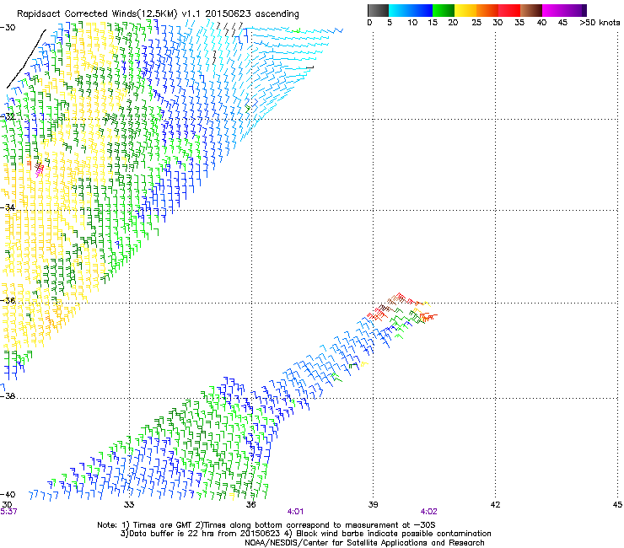Select the '-34' latitude axis label
Viewport: 624px width, 548px height.
(8, 207)
